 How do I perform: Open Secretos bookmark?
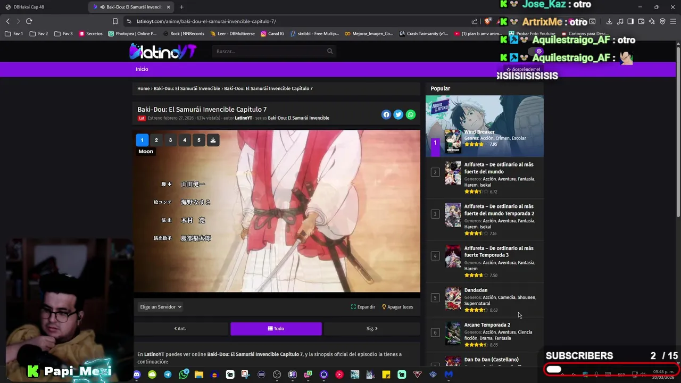(90, 34)
